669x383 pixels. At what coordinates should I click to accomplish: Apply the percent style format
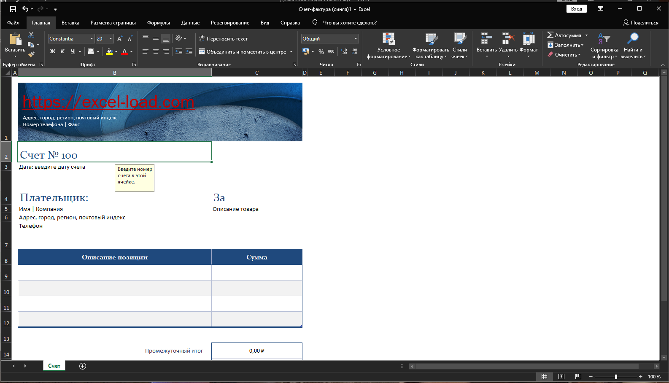[x=321, y=51]
